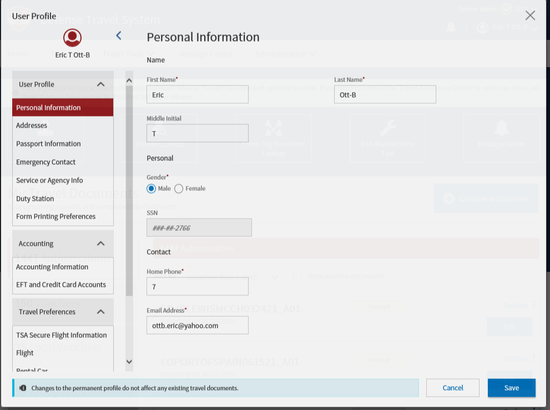Click the Personal Information heading
This screenshot has width=550, height=410.
point(203,37)
